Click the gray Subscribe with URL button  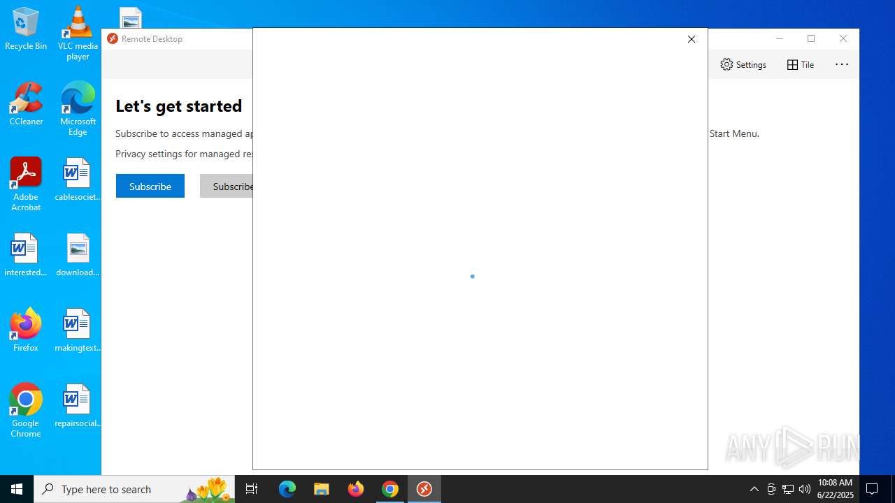click(227, 186)
